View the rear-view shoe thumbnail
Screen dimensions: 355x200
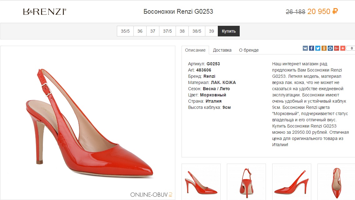[x=246, y=181]
